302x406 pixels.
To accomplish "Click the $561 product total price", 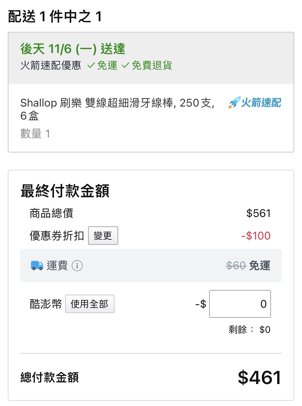I will [x=258, y=213].
